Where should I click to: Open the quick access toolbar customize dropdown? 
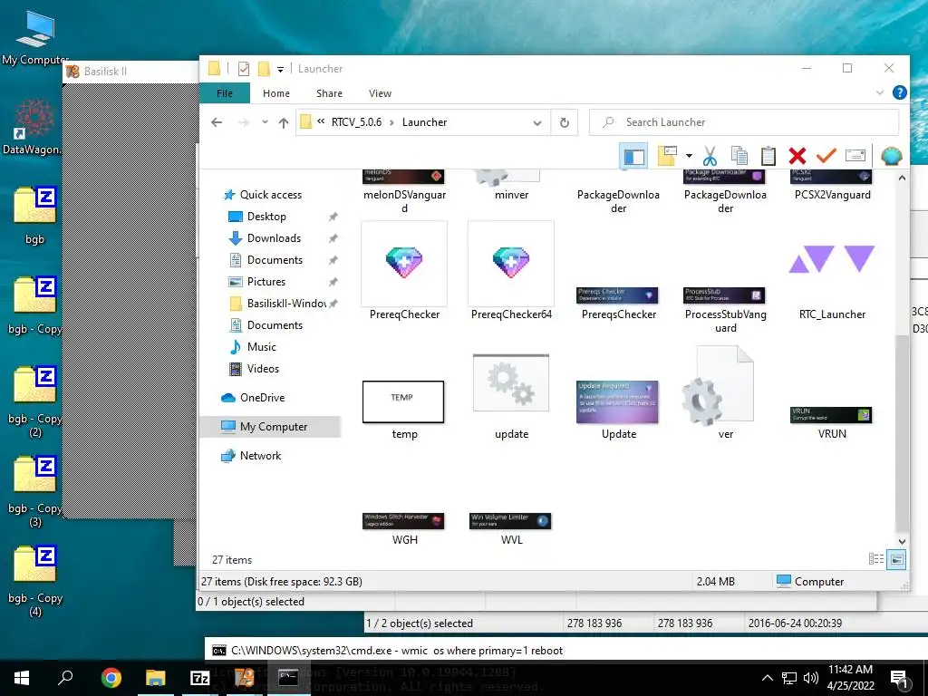click(281, 69)
